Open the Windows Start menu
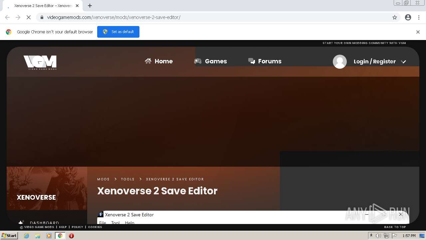The width and height of the screenshot is (426, 240). [x=9, y=235]
